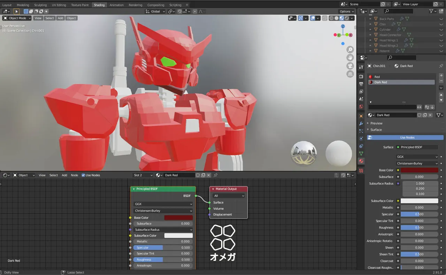
Task: Toggle fake user shield for Dark Red
Action: (x=420, y=115)
